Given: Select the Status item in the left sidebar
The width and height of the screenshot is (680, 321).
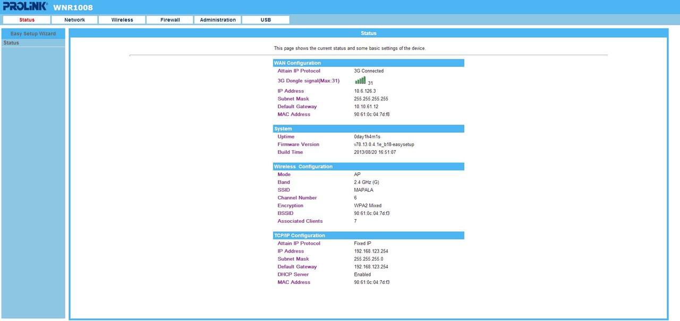Looking at the screenshot, I should coord(11,43).
